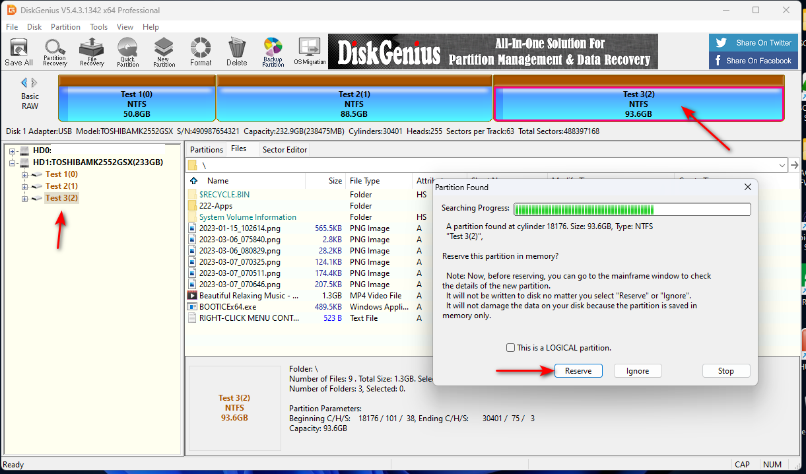Expand the Test 2(1) tree node

coord(25,186)
